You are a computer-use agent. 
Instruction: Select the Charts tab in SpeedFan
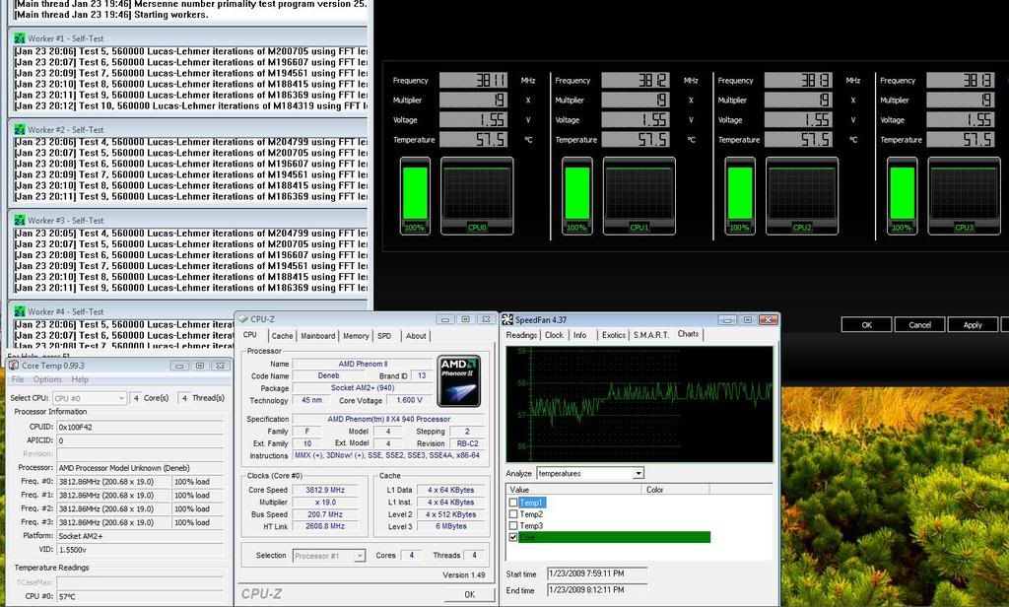coord(688,334)
